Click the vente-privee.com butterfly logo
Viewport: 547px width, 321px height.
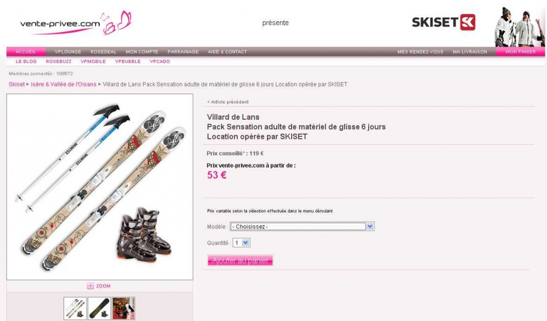[76, 23]
